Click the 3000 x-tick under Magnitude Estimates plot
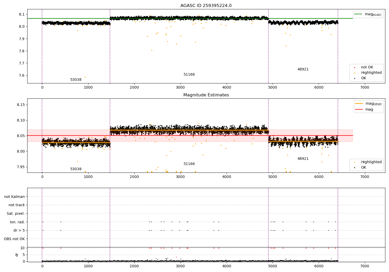Screen dimensions: 389x272 tap(180, 177)
